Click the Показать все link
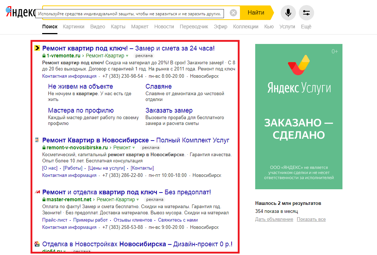This screenshot has height=255, width=377. point(311,219)
